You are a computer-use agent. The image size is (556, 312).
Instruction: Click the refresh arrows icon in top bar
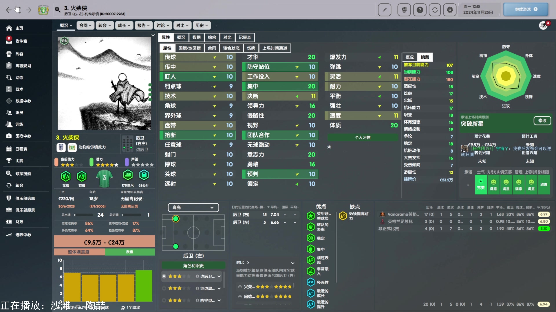point(435,10)
